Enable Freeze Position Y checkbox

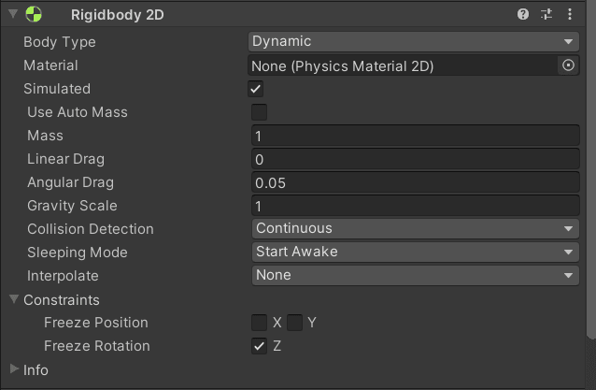point(294,323)
